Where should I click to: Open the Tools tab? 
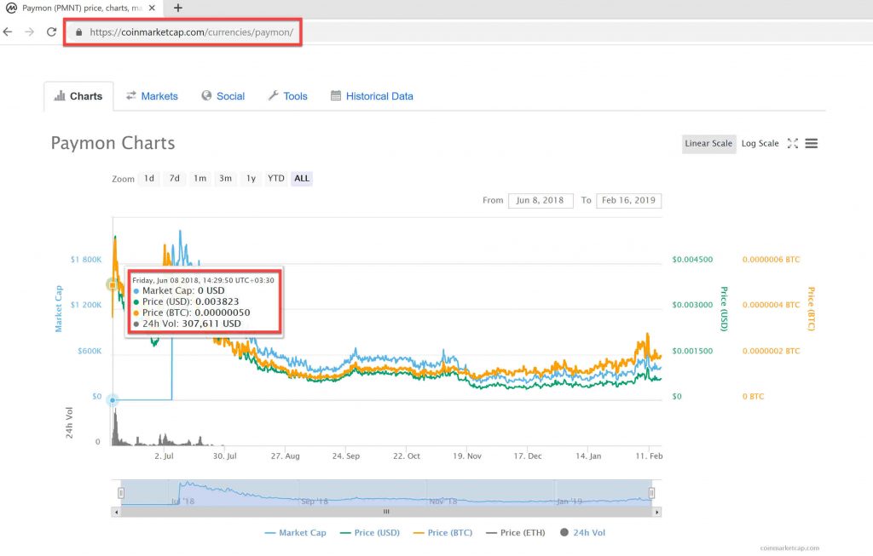[287, 96]
